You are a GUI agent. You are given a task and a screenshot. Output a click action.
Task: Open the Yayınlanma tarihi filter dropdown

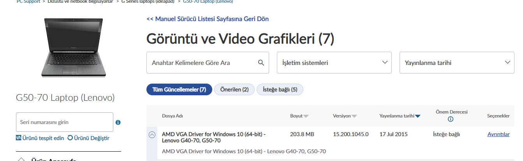click(x=456, y=63)
